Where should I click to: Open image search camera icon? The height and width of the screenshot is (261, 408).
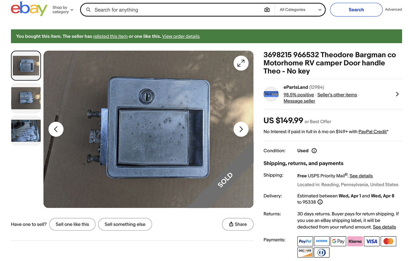(267, 10)
